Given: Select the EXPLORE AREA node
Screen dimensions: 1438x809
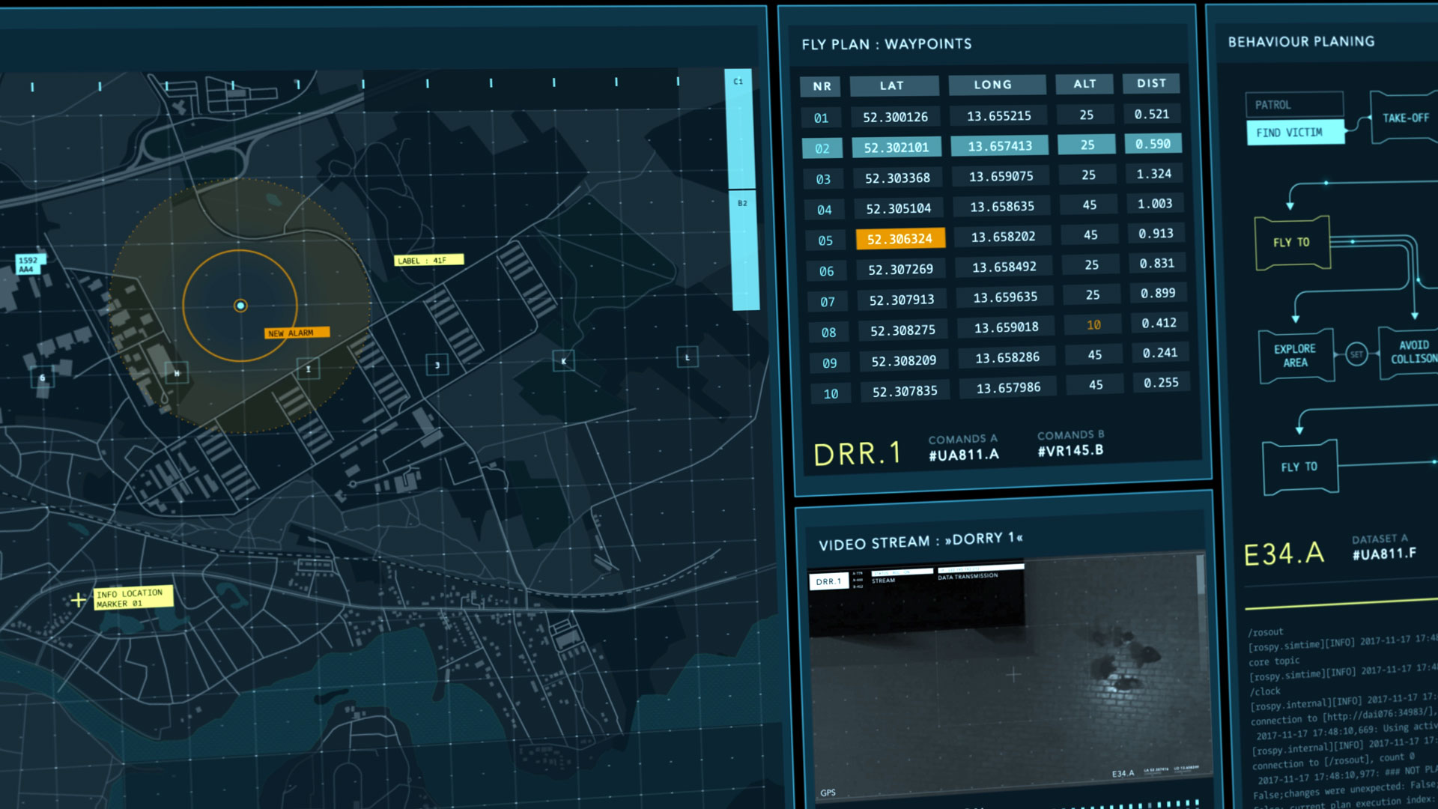Looking at the screenshot, I should pyautogui.click(x=1295, y=356).
